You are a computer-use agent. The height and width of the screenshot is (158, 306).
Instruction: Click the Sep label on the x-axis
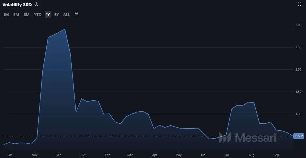[x=276, y=155]
